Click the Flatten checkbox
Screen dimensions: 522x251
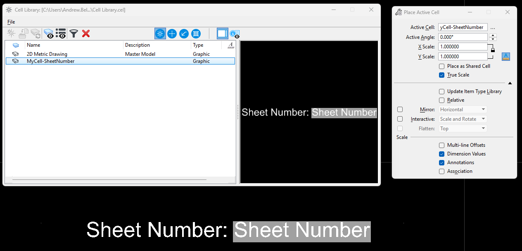pyautogui.click(x=400, y=129)
